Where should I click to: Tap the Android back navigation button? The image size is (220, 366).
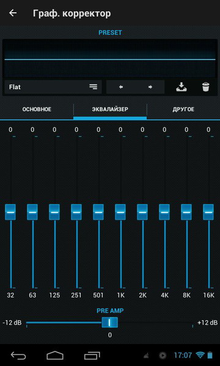click(x=18, y=356)
